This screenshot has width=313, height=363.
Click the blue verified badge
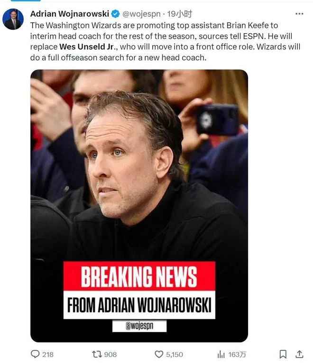click(116, 14)
